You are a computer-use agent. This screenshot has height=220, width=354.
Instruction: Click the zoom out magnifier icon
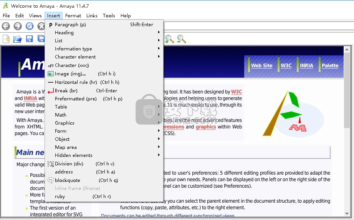pos(181,39)
